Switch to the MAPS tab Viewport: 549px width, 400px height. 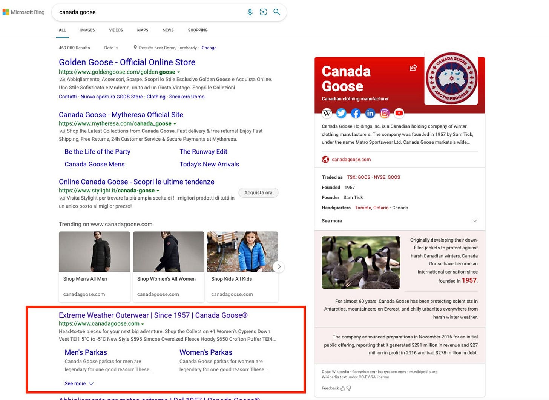coord(143,30)
